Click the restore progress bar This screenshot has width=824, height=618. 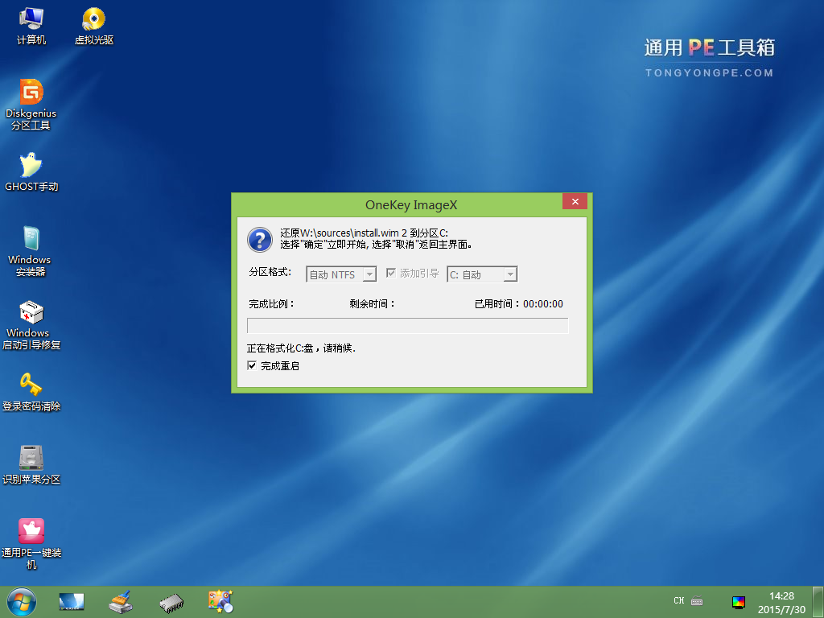point(408,326)
